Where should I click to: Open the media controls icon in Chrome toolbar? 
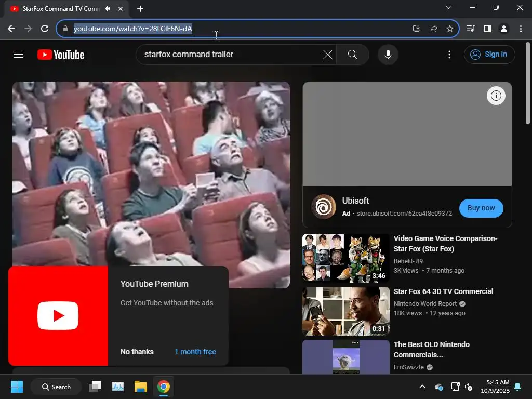click(x=470, y=29)
